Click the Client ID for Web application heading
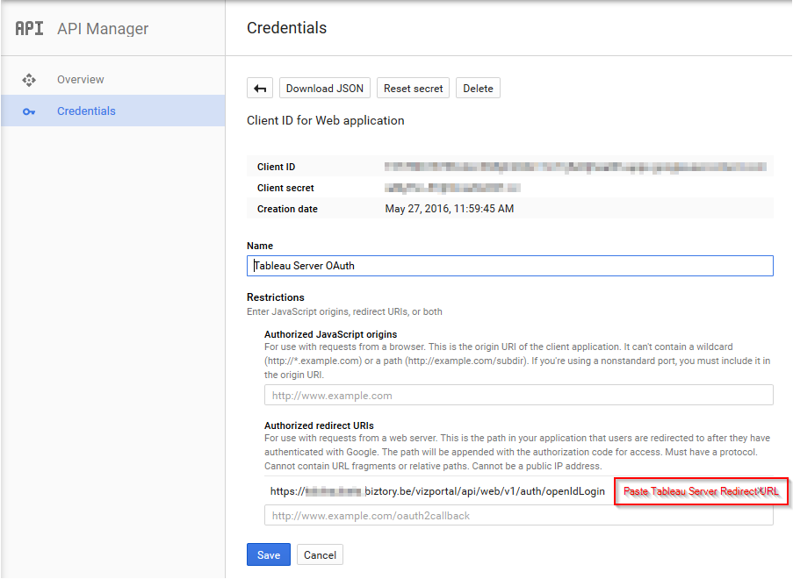The width and height of the screenshot is (793, 579). pyautogui.click(x=326, y=120)
